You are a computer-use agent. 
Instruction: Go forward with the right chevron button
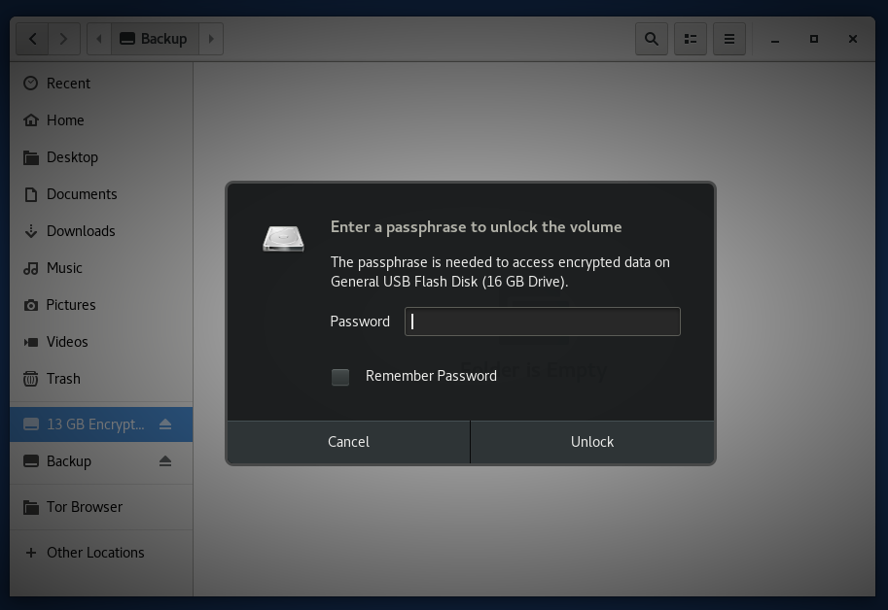tap(64, 39)
